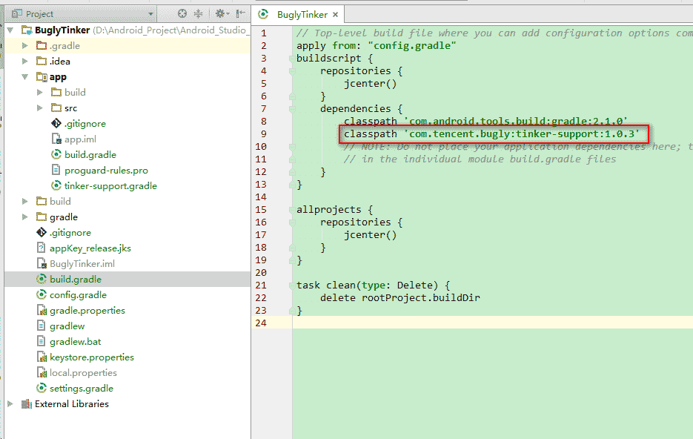Open proguard-rules.pro file
The height and width of the screenshot is (439, 693).
[106, 171]
